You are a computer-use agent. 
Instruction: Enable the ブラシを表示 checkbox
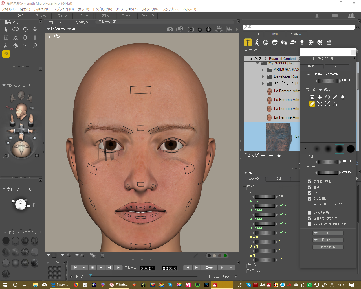309,213
